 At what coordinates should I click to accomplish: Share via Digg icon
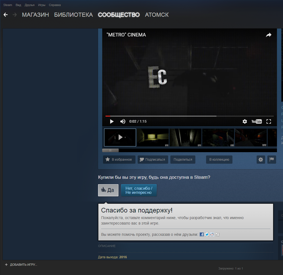tap(217, 234)
